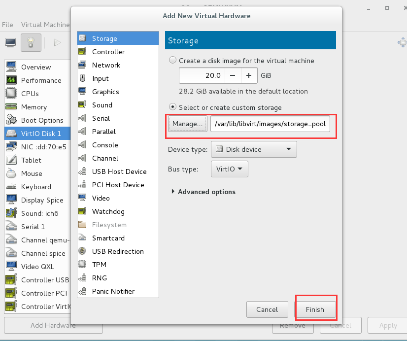Choose the Controller hardware icon
Screen dimensions: 407x341
pos(83,52)
